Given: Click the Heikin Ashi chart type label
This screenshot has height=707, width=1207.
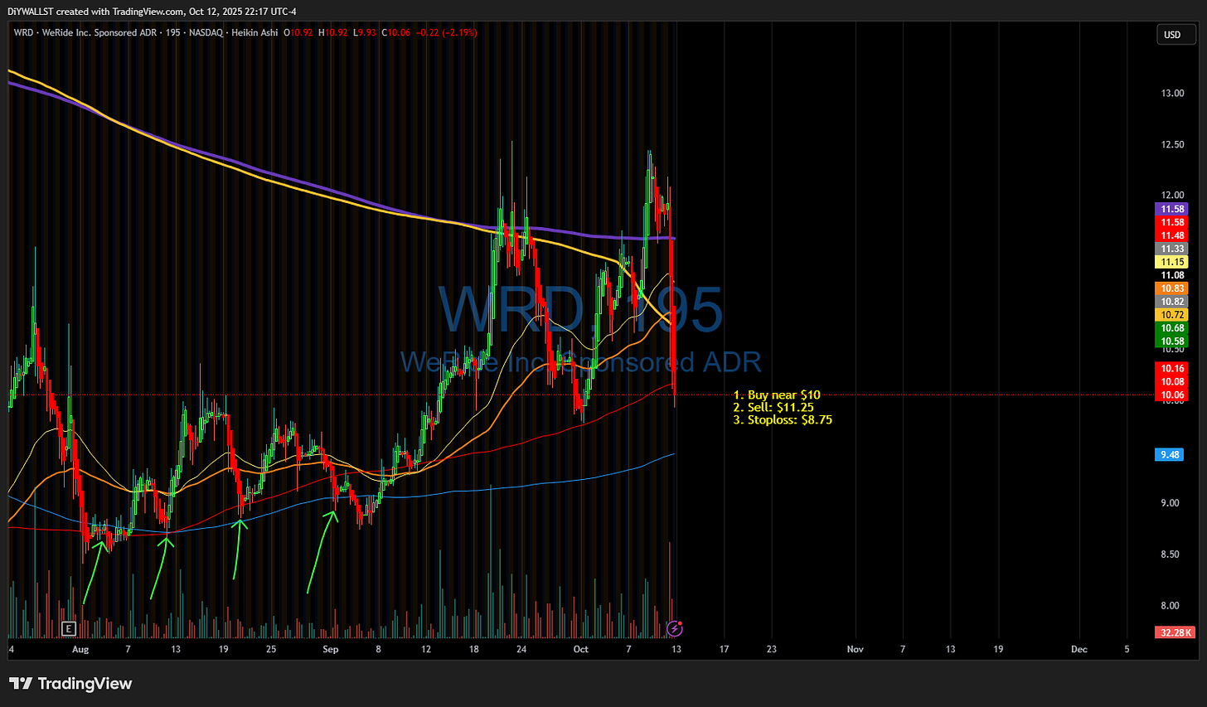Looking at the screenshot, I should (255, 33).
